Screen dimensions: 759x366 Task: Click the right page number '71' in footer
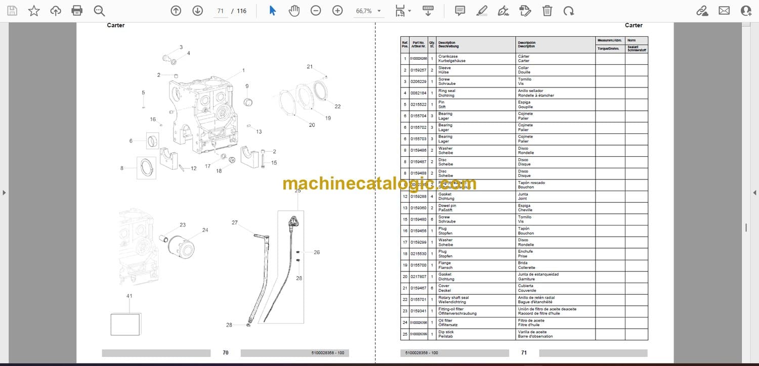point(524,353)
